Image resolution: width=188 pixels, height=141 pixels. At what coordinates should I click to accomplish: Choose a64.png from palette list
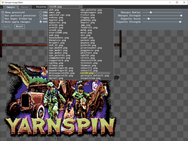54,10
